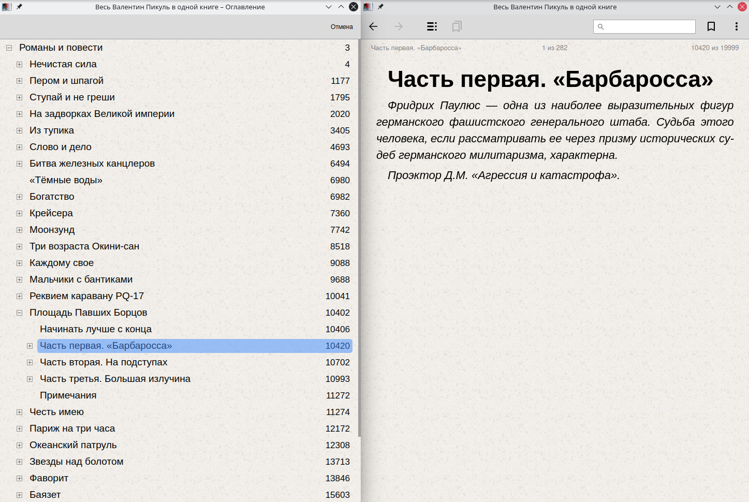This screenshot has width=749, height=502.
Task: Click the forward arrow navigation icon
Action: click(399, 26)
